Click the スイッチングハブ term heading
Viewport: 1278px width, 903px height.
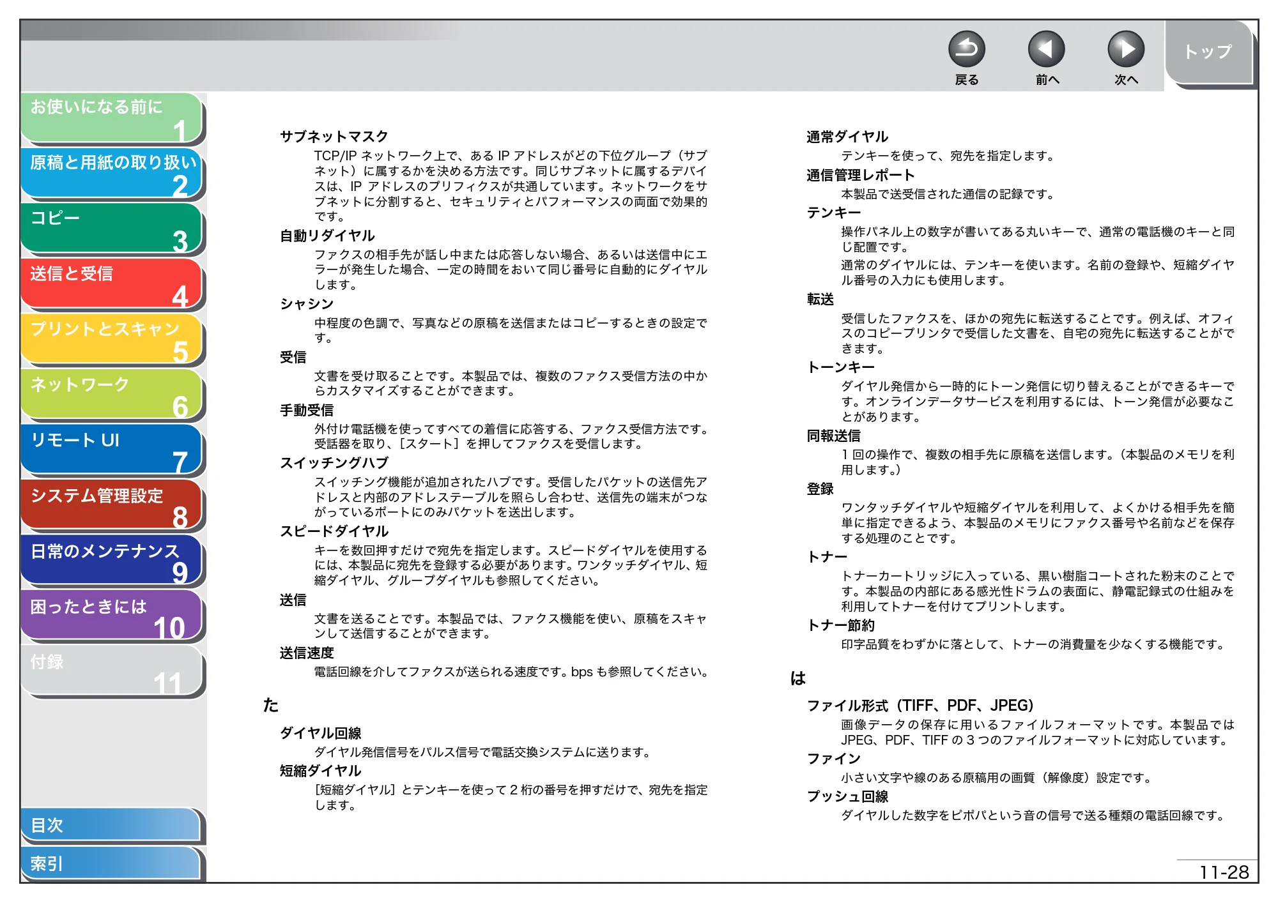[x=334, y=463]
